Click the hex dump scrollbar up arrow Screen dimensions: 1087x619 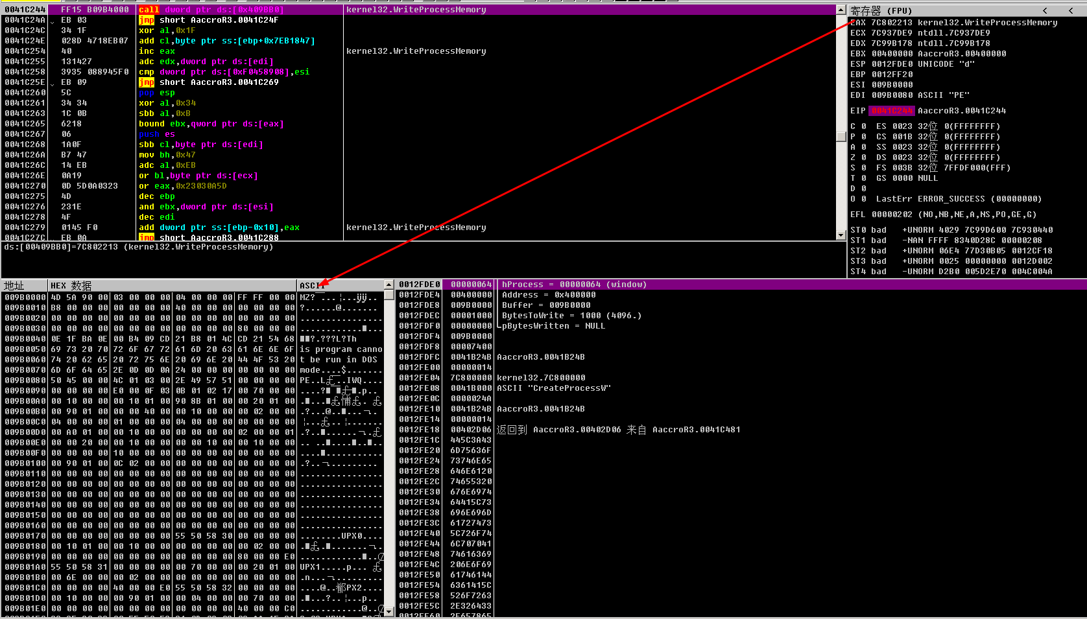coord(389,285)
